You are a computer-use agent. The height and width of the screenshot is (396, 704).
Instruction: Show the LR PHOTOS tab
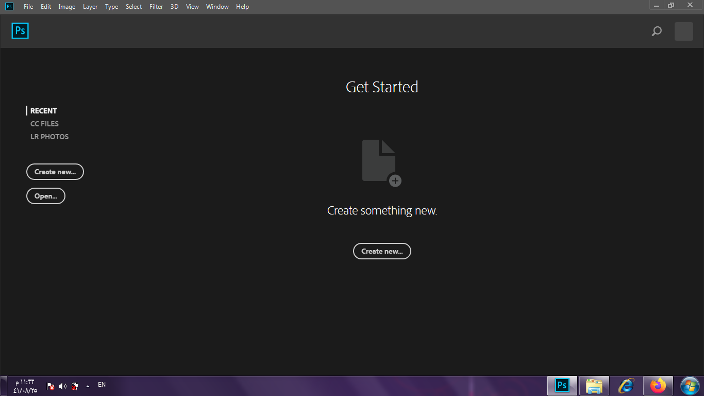tap(49, 137)
